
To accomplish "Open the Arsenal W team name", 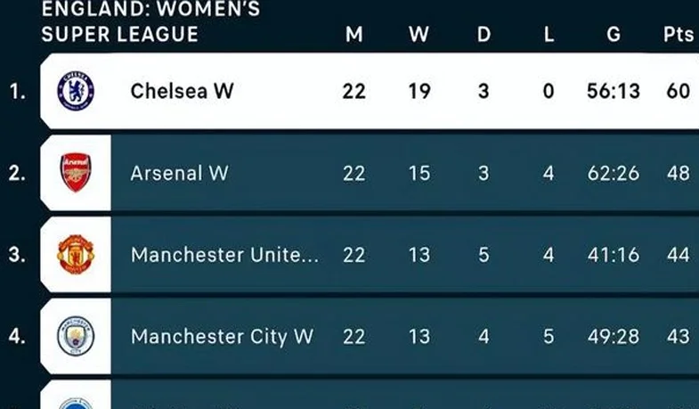I will (x=179, y=173).
